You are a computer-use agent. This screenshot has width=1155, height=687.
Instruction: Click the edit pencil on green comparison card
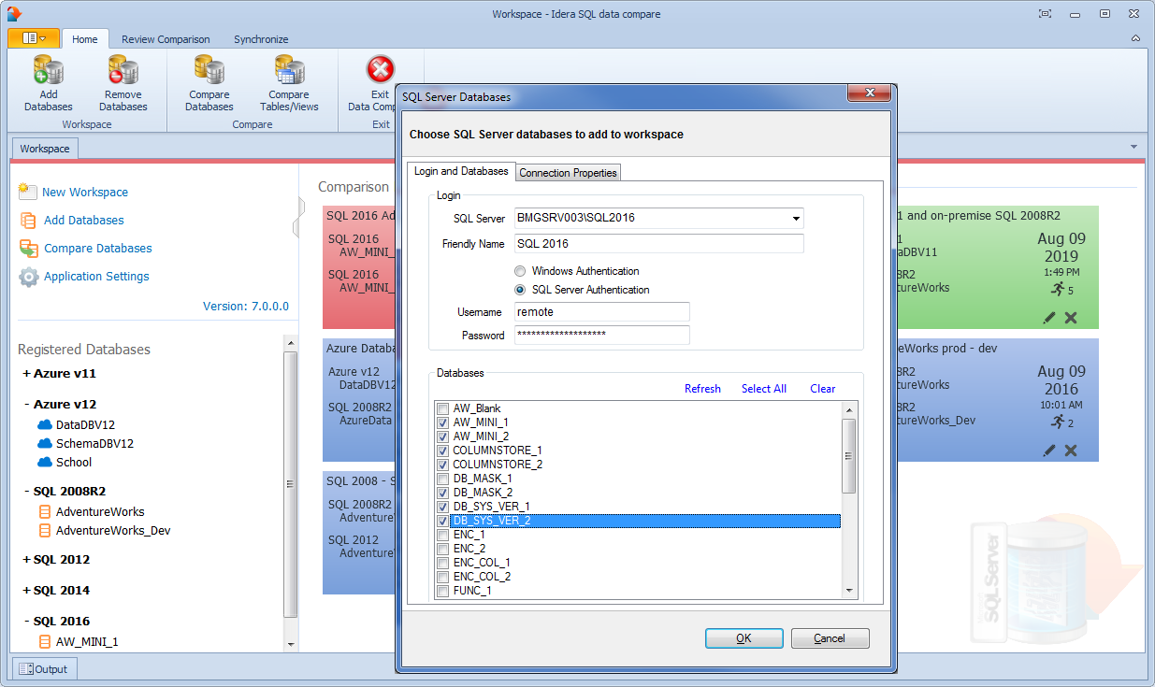1049,318
